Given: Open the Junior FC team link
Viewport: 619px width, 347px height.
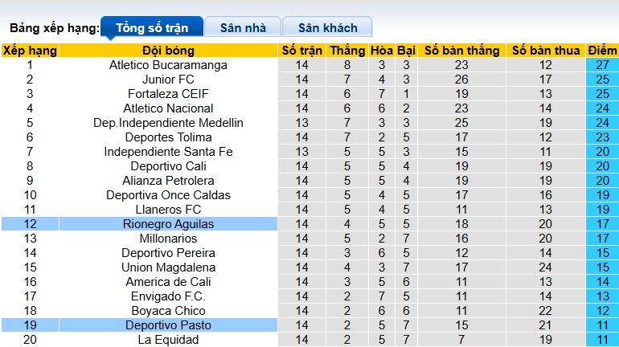Looking at the screenshot, I should [x=168, y=80].
